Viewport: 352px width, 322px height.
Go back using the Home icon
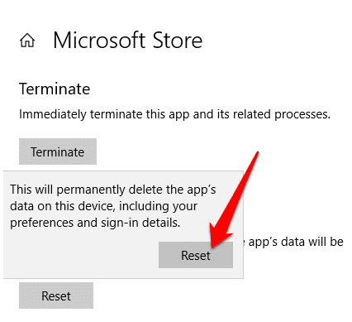point(27,41)
